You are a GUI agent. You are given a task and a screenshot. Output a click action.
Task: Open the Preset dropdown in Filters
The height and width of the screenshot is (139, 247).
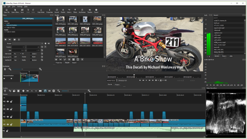pos(28,43)
